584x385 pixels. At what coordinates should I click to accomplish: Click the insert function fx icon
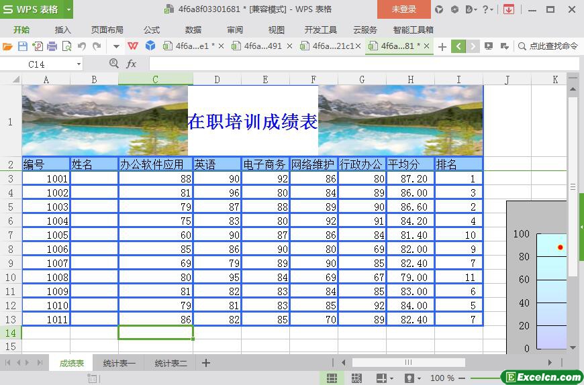[132, 64]
